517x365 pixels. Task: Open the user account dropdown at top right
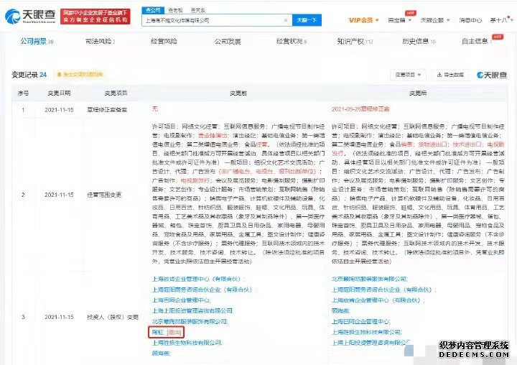point(501,20)
